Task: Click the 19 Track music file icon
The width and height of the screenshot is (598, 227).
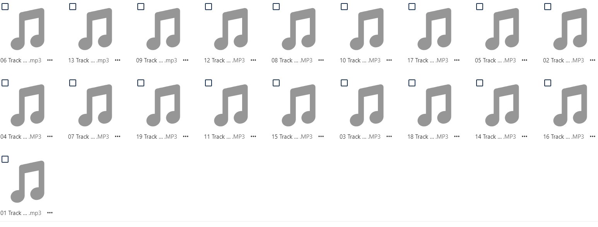Action: pyautogui.click(x=163, y=105)
